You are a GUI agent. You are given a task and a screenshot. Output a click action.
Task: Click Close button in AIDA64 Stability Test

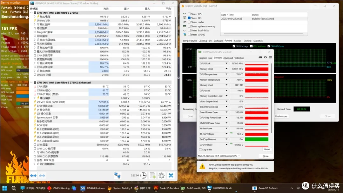[327, 116]
